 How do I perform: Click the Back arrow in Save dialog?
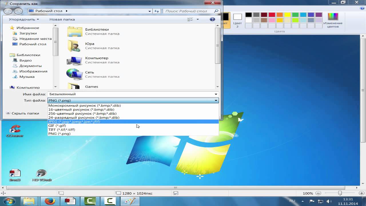[8, 11]
